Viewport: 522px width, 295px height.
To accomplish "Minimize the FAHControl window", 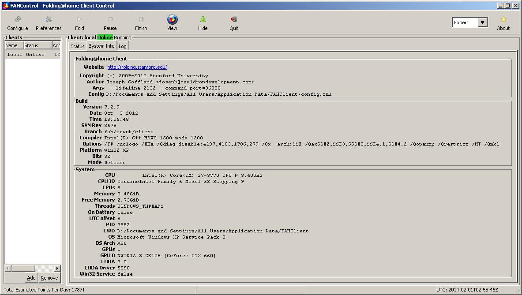I will pyautogui.click(x=500, y=6).
